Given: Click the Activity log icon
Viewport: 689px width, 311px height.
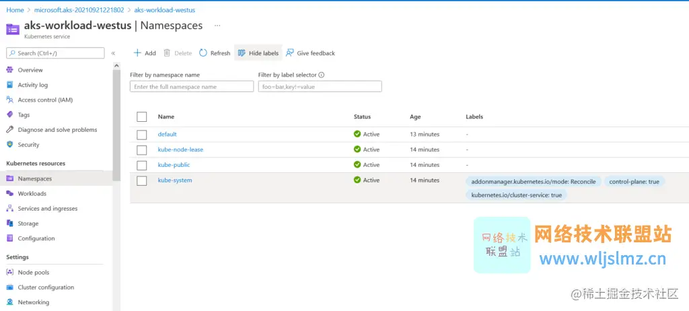Looking at the screenshot, I should (x=9, y=85).
